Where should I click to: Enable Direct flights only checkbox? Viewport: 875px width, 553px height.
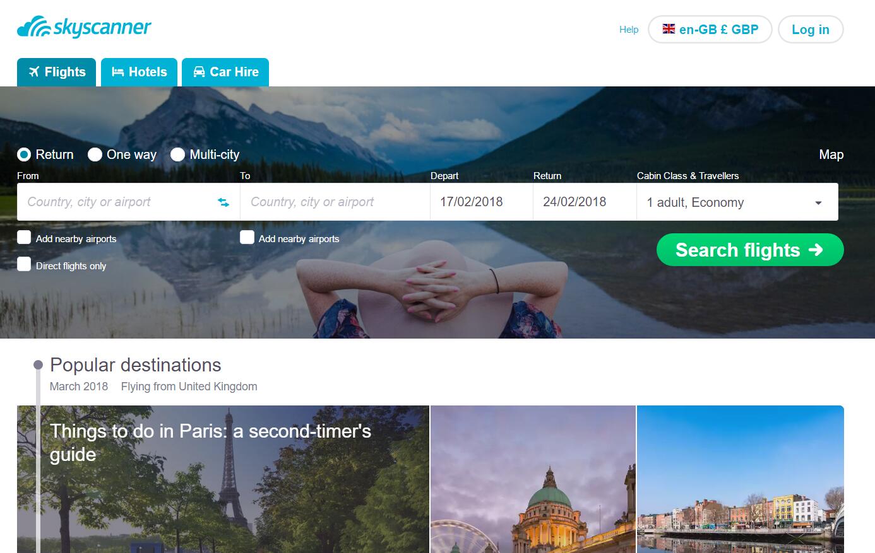tap(24, 264)
